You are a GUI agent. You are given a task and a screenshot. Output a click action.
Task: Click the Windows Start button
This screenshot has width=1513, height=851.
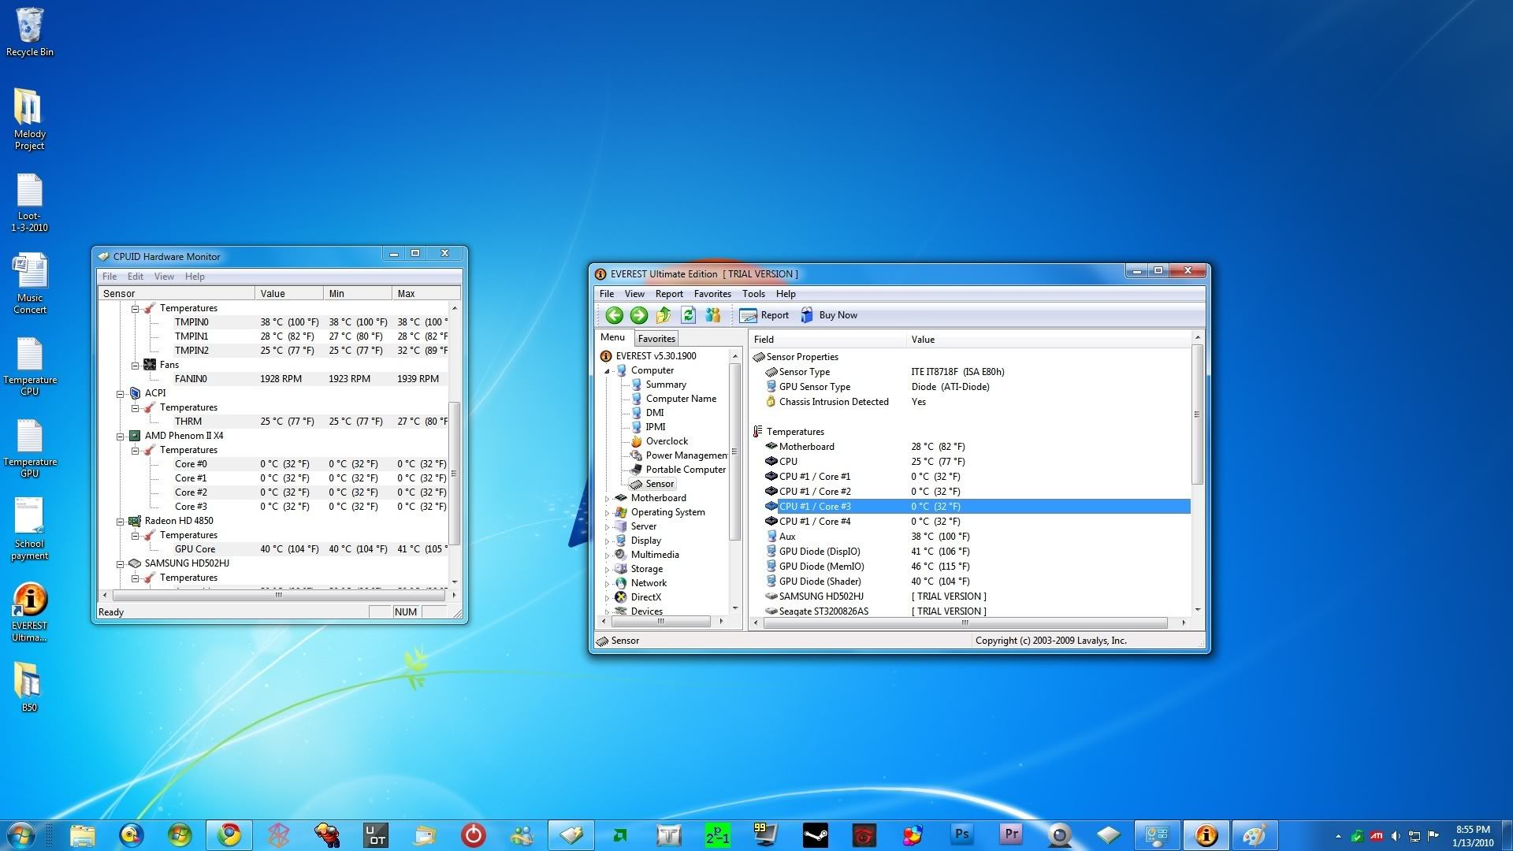(21, 834)
